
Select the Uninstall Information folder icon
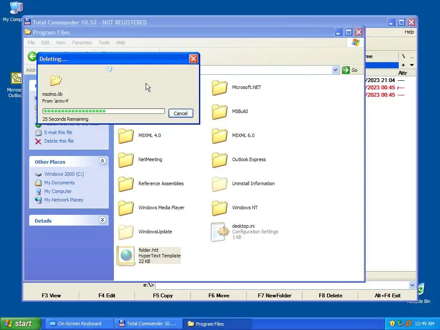[x=220, y=184]
